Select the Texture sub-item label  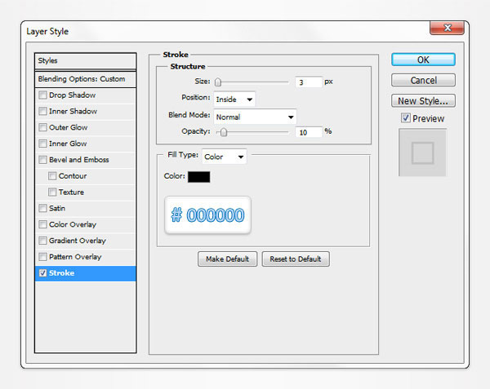point(71,192)
